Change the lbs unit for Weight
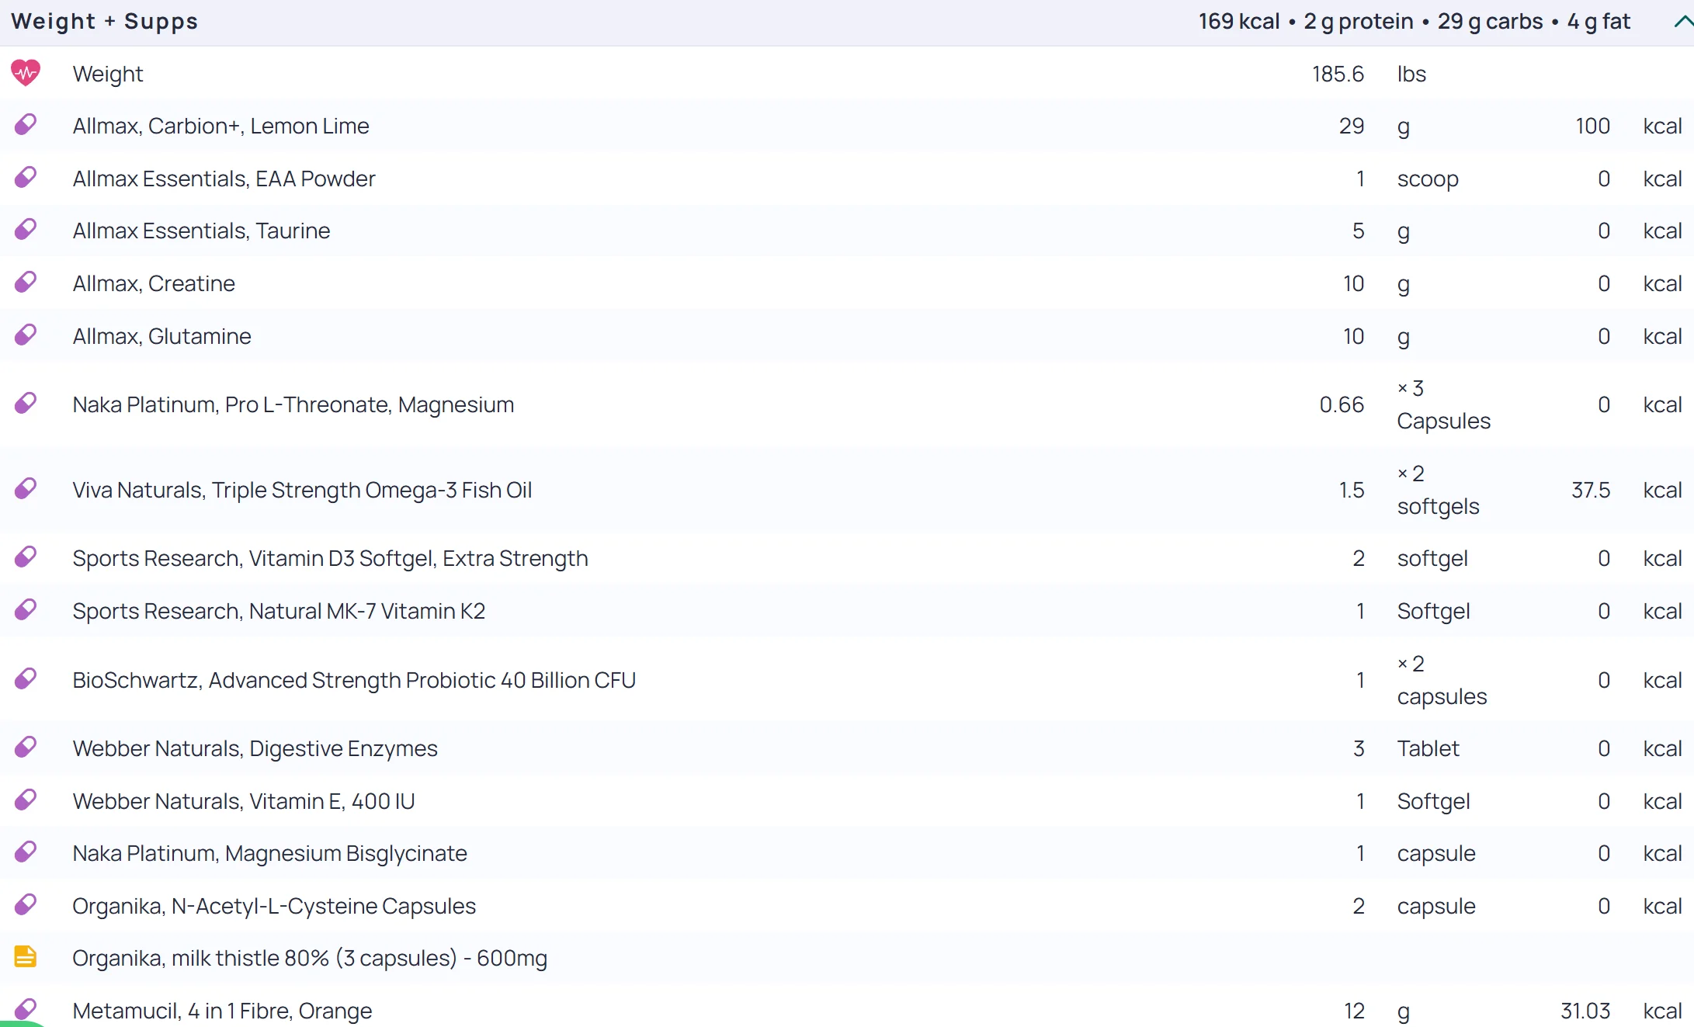Image resolution: width=1694 pixels, height=1027 pixels. (1411, 74)
